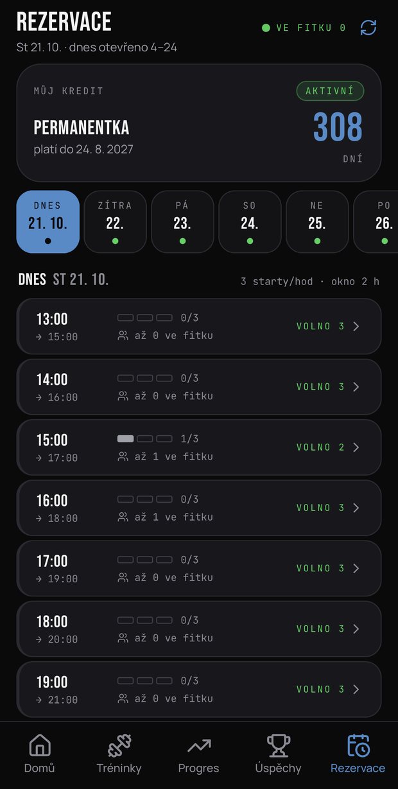The width and height of the screenshot is (398, 789).
Task: Expand the 16:00 slot chevron
Action: pyautogui.click(x=357, y=508)
